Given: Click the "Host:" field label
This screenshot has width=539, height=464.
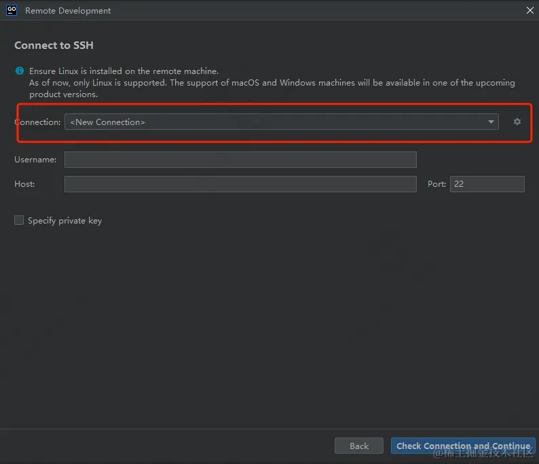Looking at the screenshot, I should (x=24, y=184).
